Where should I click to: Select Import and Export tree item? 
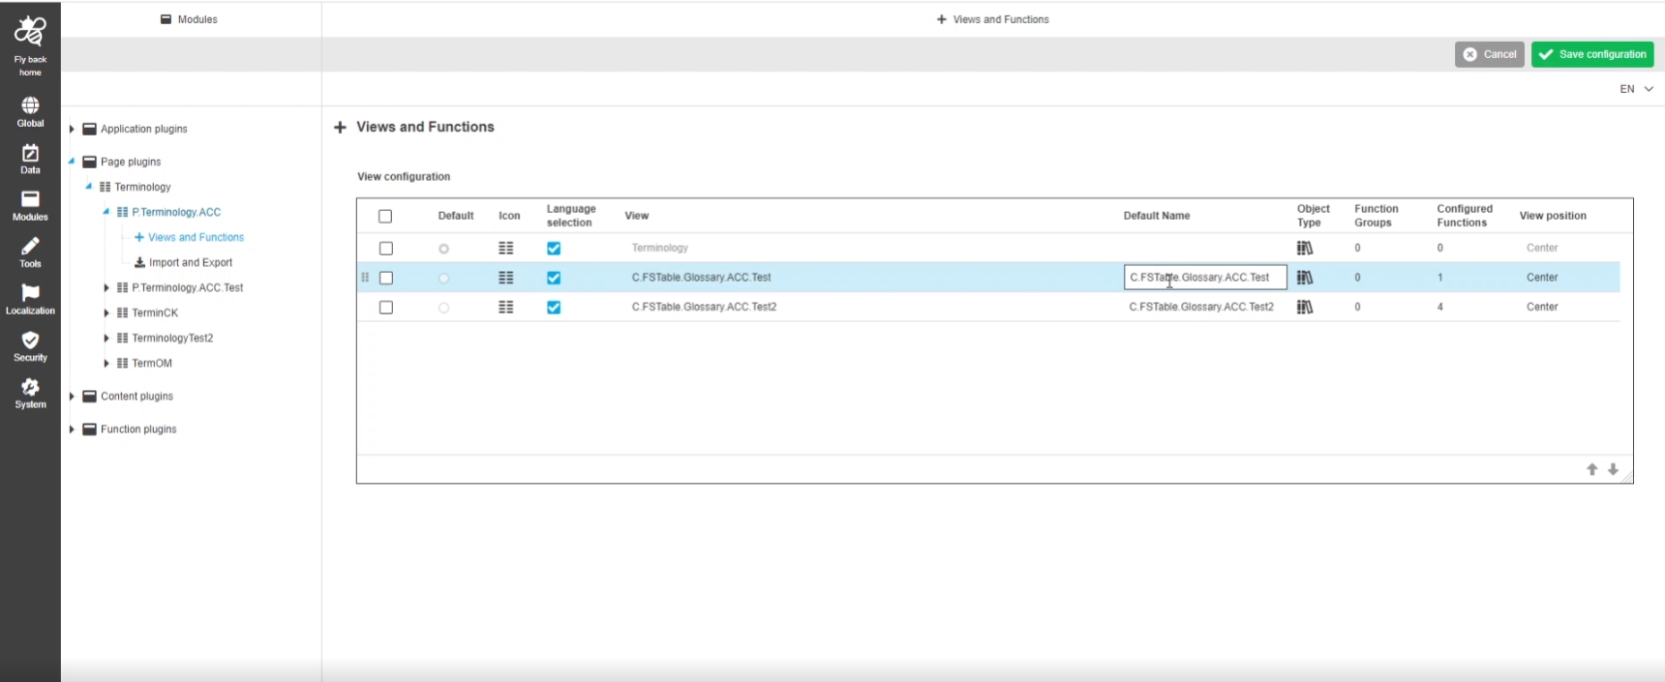(x=190, y=262)
